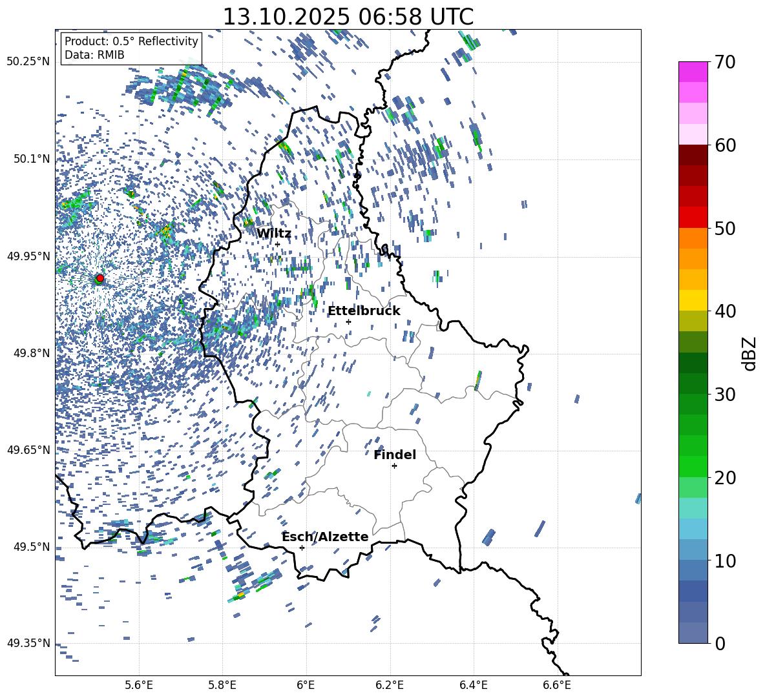
Task: Click the Wiltz station cross marker
Action: pos(278,245)
